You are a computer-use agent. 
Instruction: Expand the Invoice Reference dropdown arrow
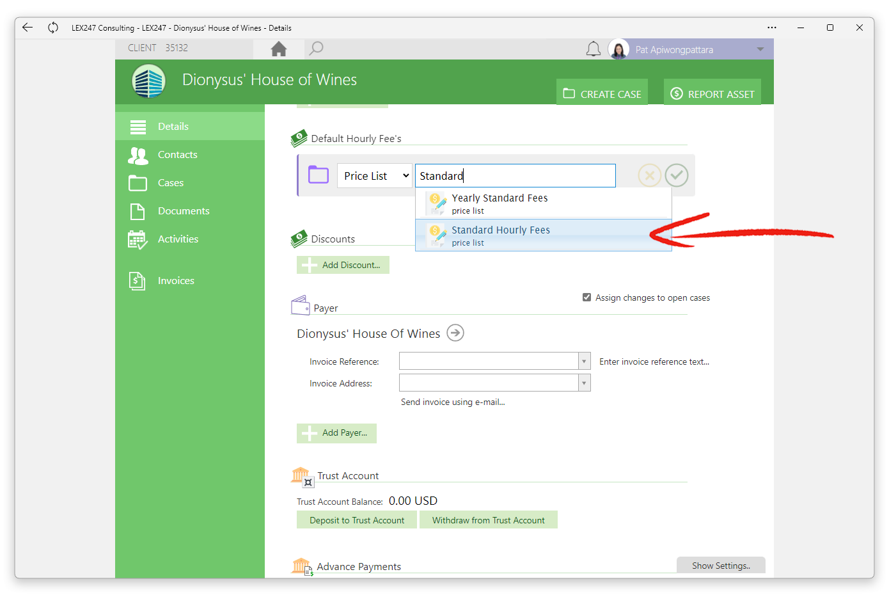point(584,361)
